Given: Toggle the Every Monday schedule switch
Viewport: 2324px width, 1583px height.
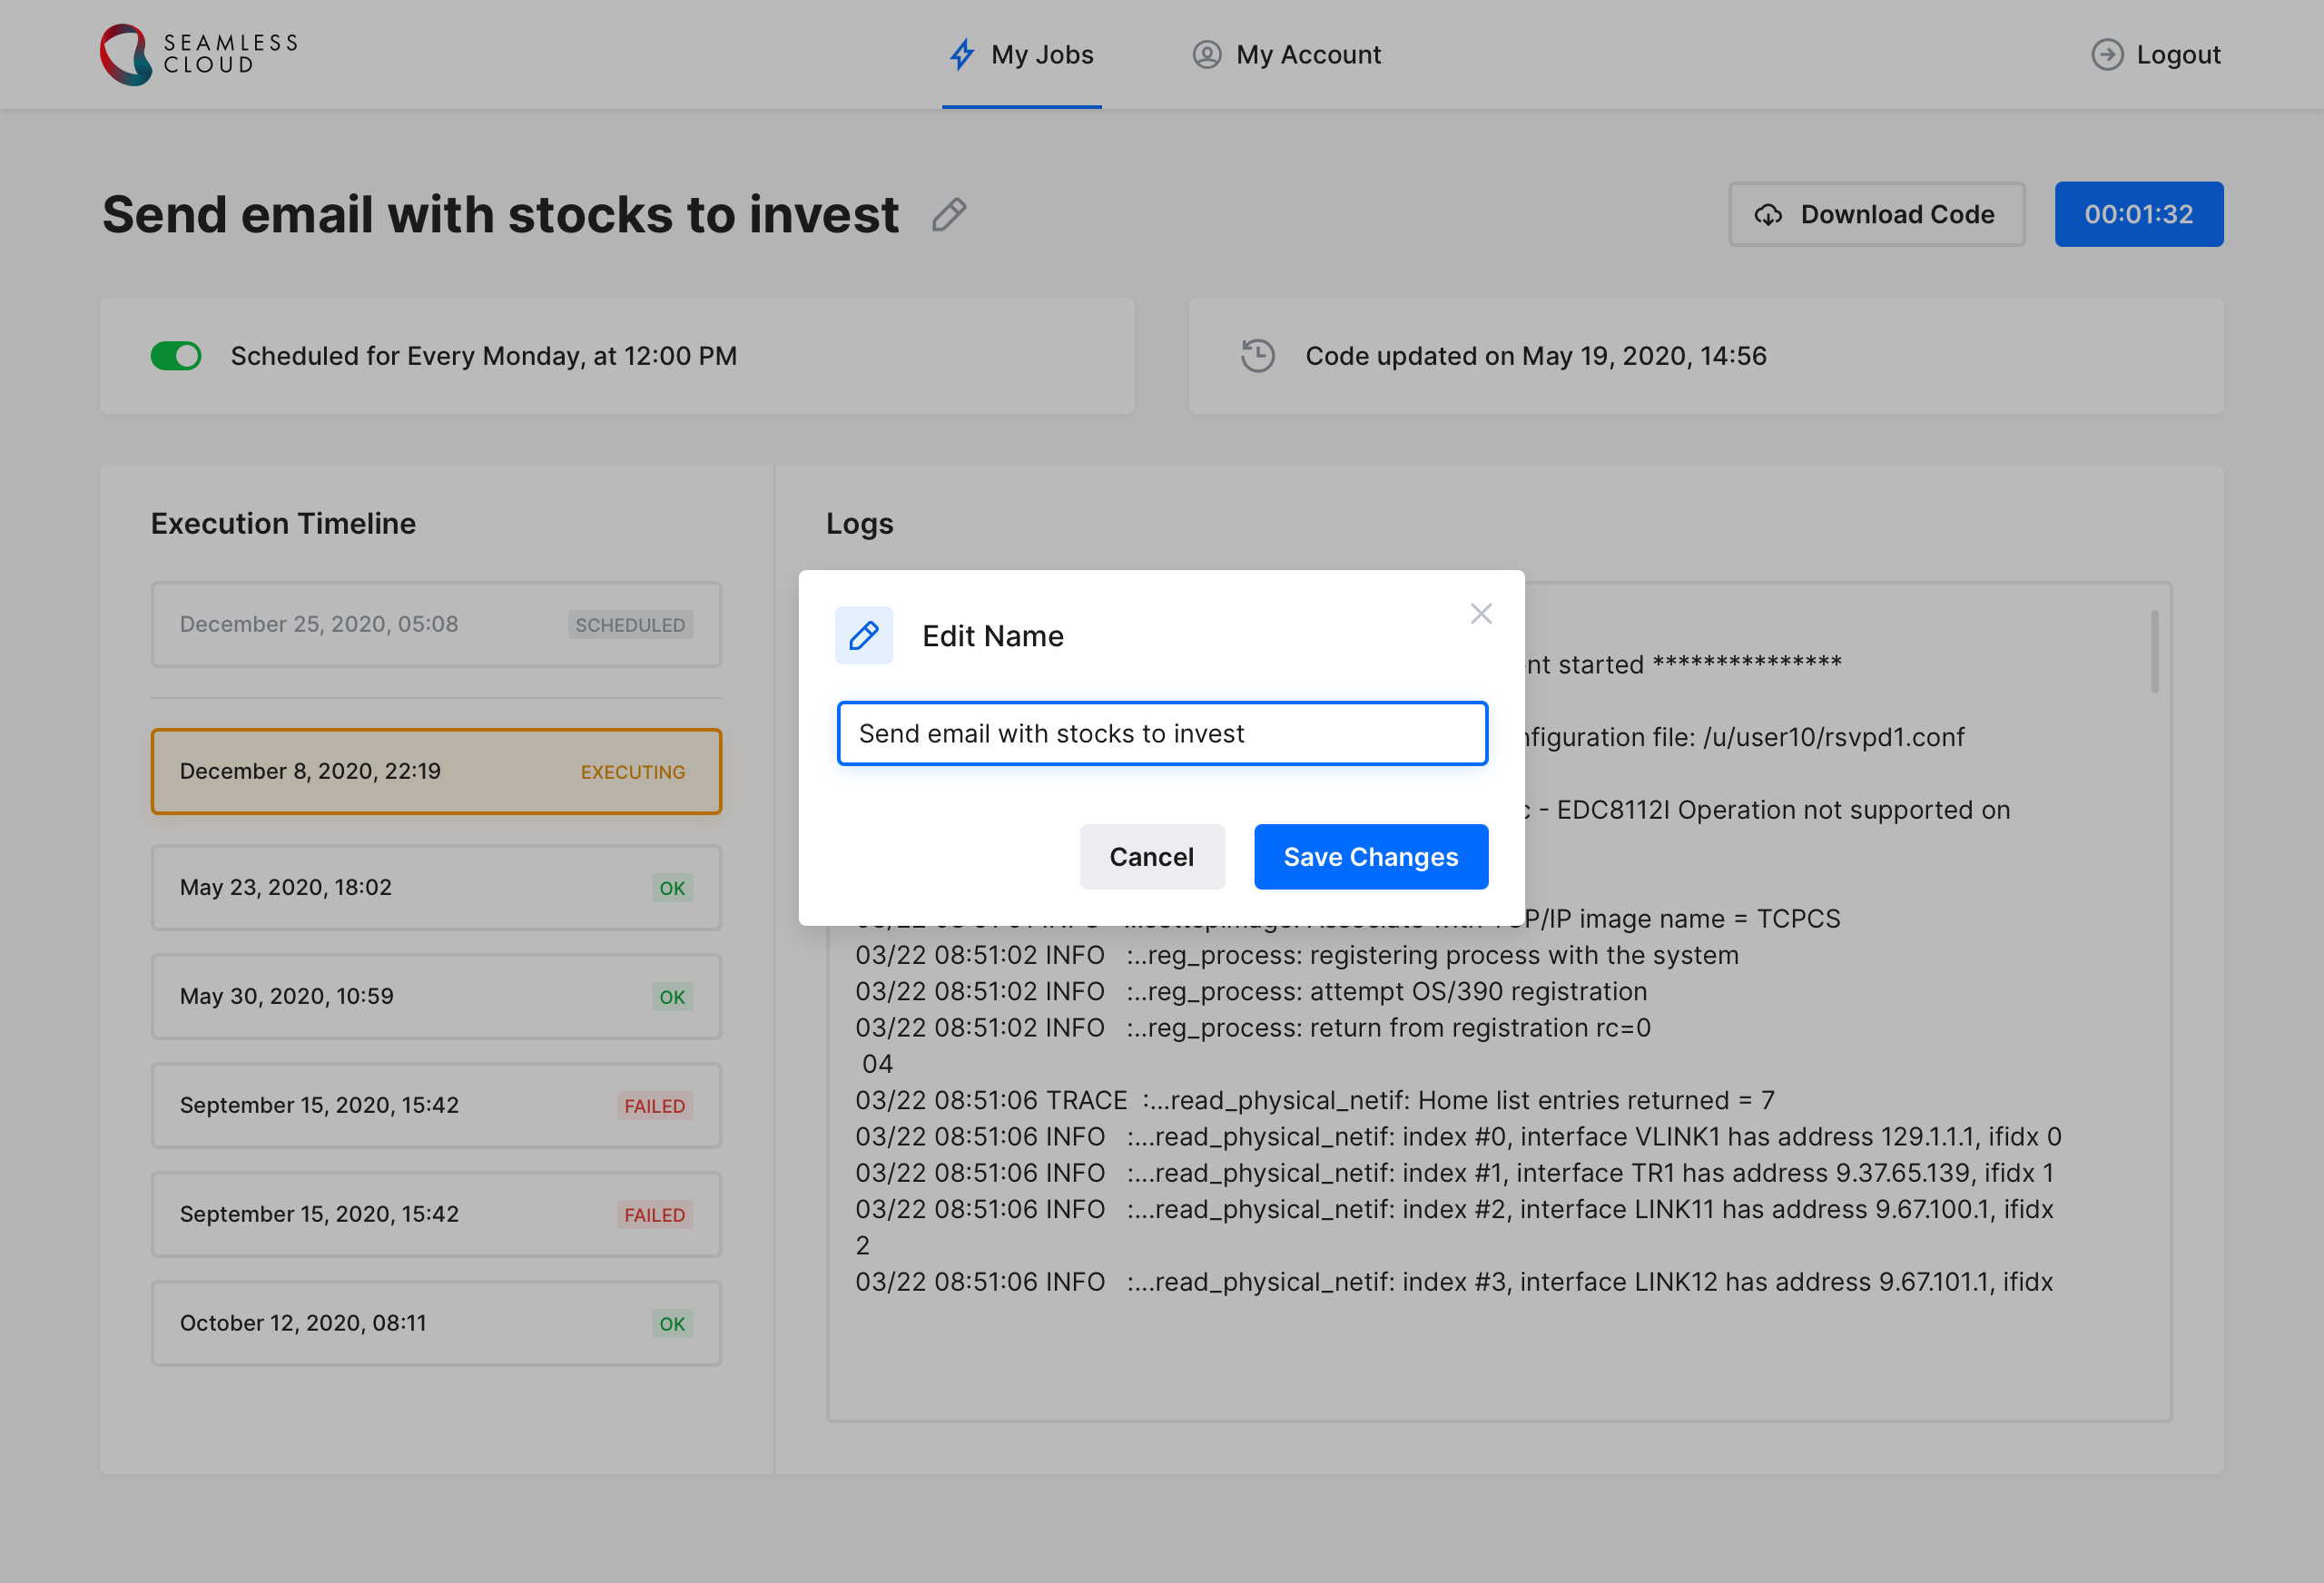Looking at the screenshot, I should [176, 356].
